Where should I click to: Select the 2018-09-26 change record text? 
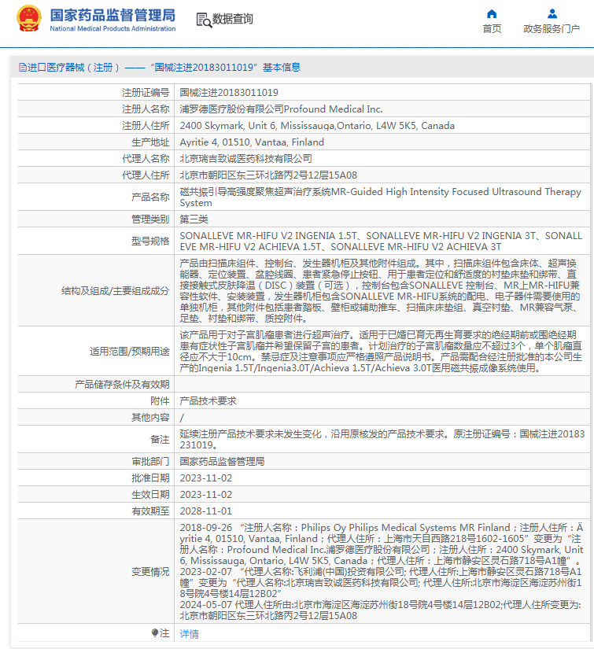point(382,544)
